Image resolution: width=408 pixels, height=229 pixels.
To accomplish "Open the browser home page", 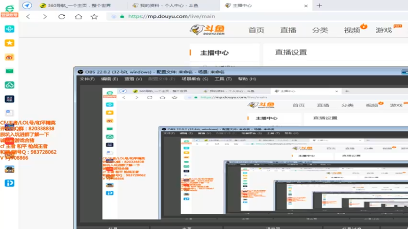I will tap(79, 17).
